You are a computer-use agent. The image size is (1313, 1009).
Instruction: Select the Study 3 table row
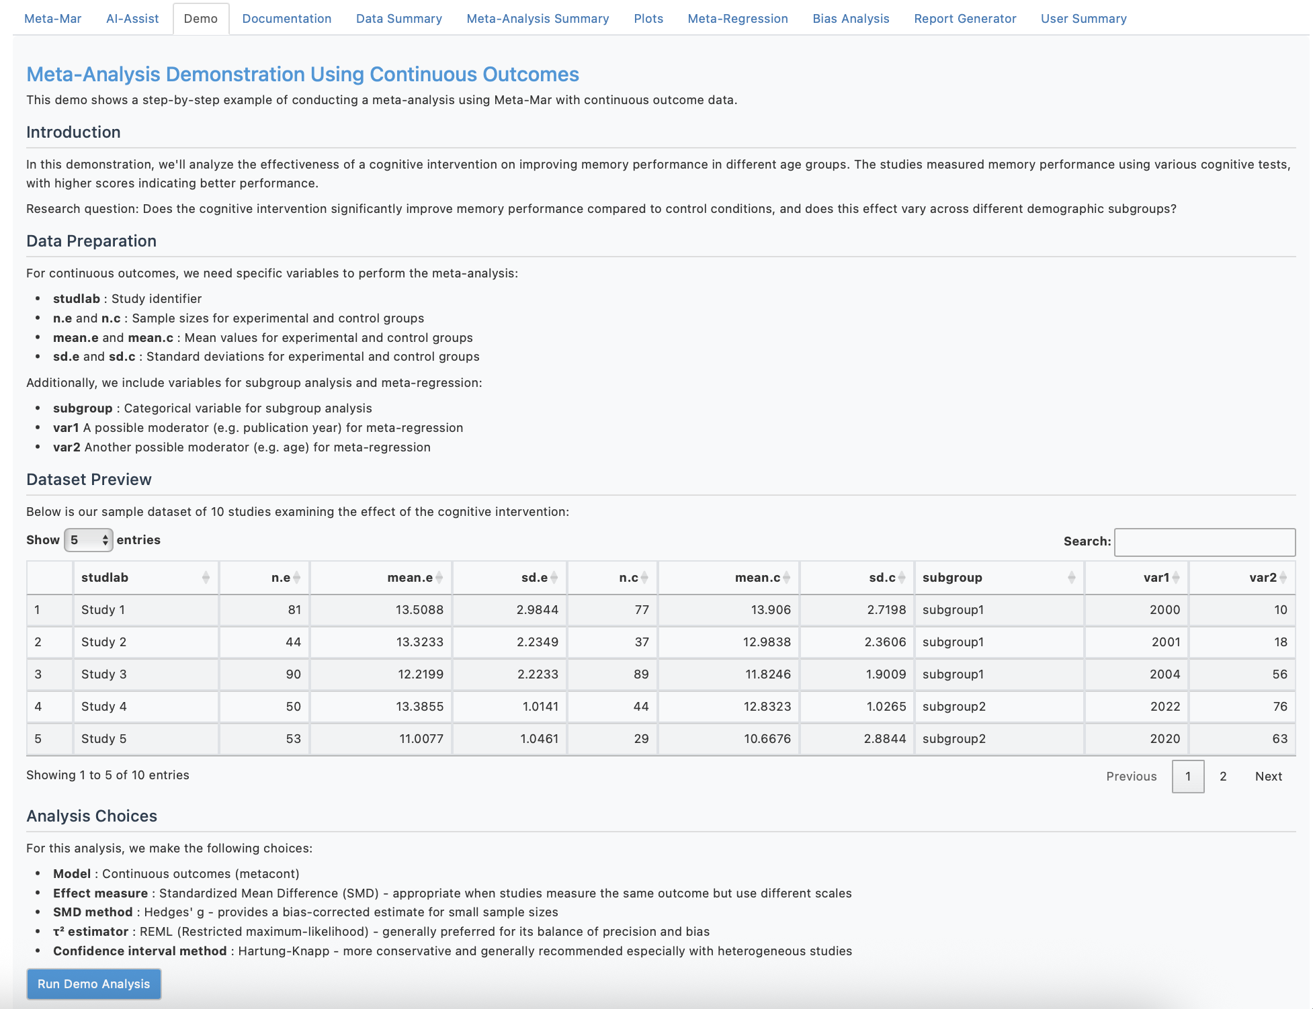point(336,674)
